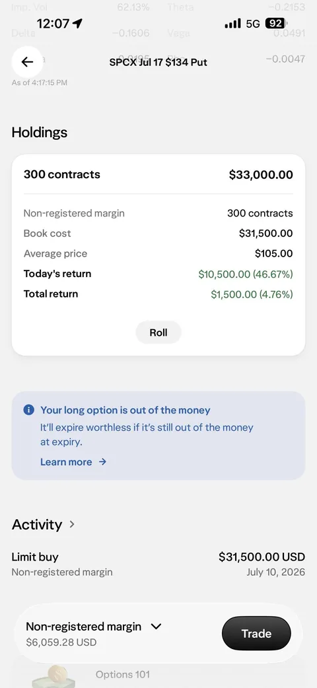
Task: Tap the location arrow in the status bar
Action: click(x=77, y=24)
